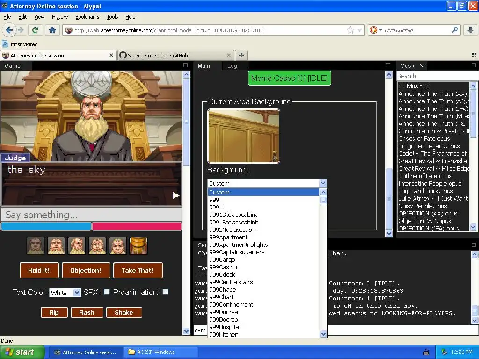The height and width of the screenshot is (359, 479).
Task: Open the History menu
Action: click(x=59, y=17)
